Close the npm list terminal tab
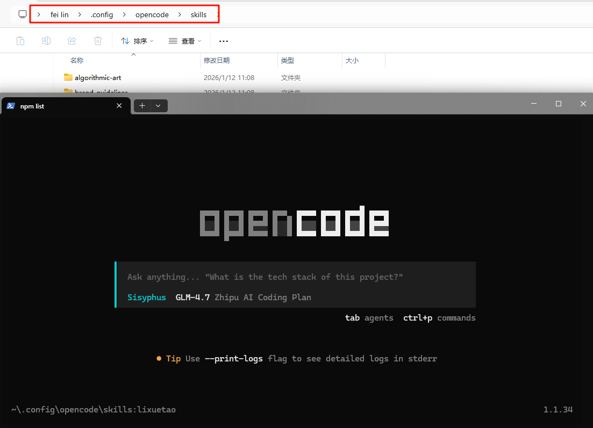Screen dimensions: 593x428 pos(119,106)
